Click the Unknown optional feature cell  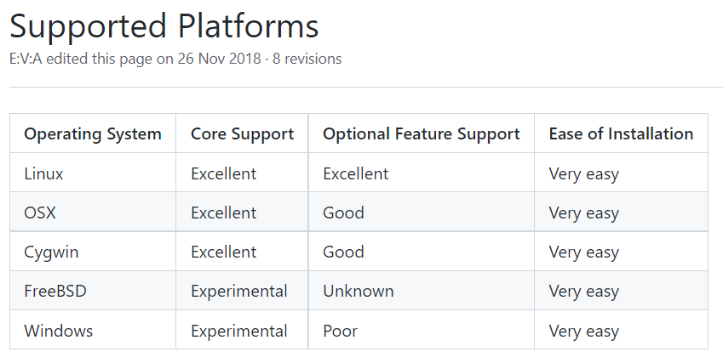422,291
